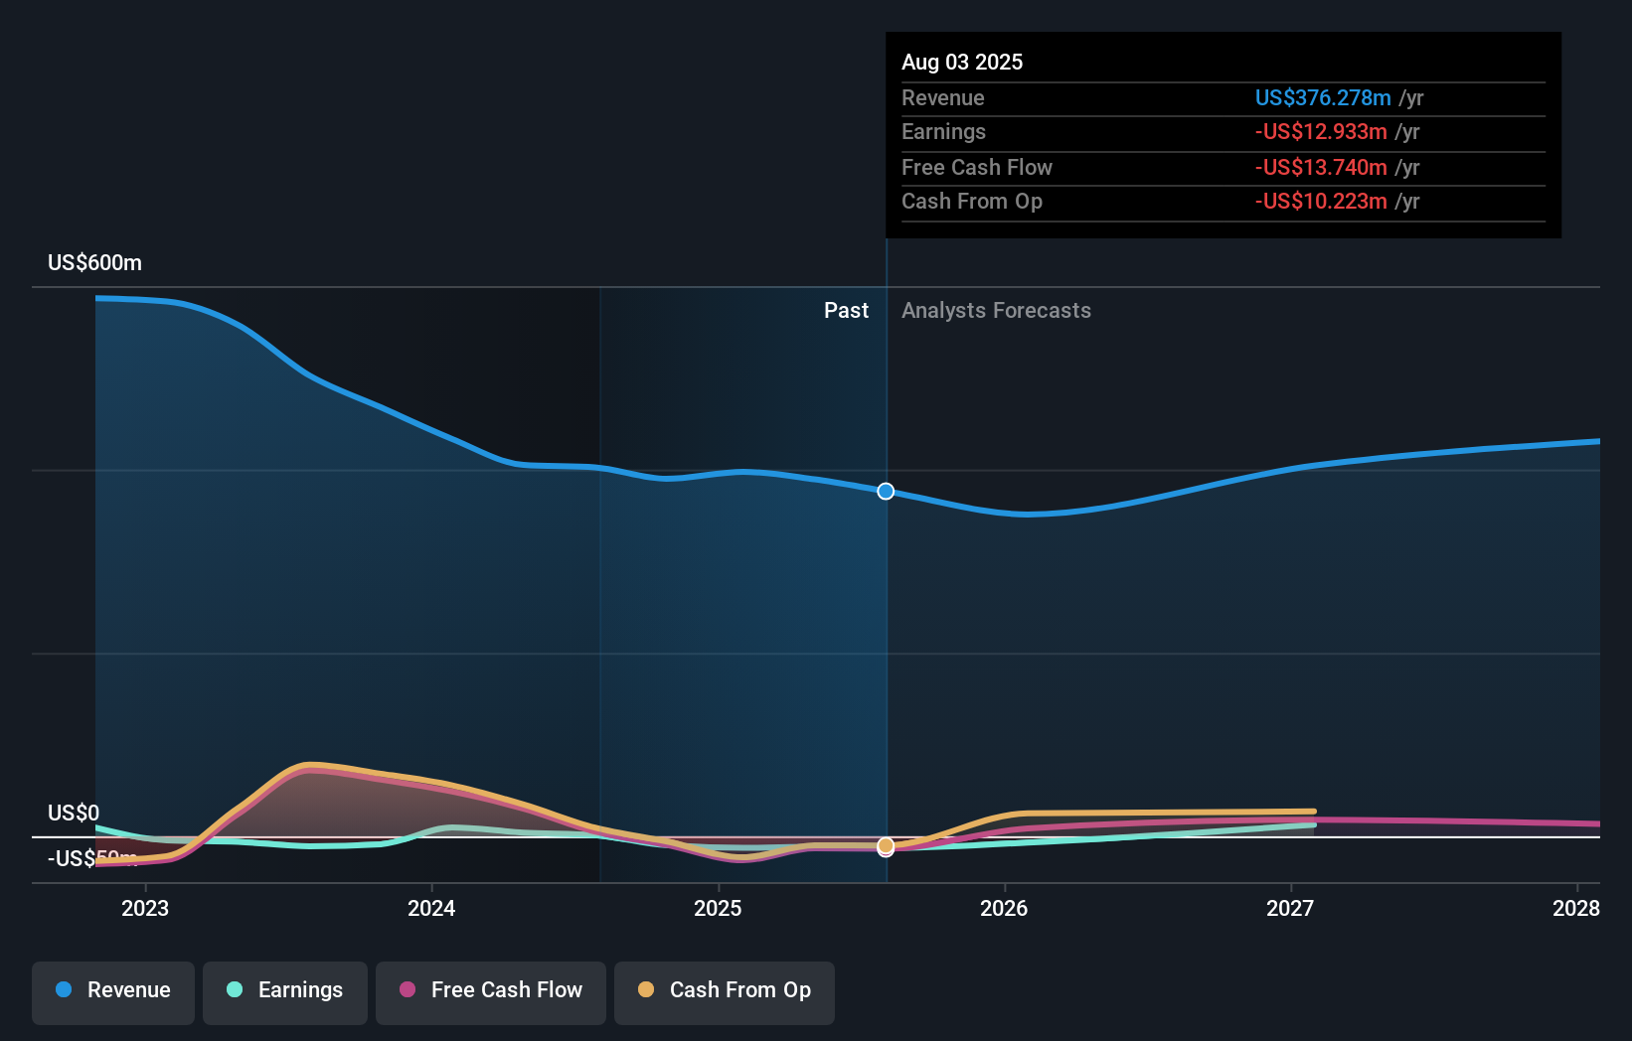The height and width of the screenshot is (1041, 1632).
Task: Toggle the Revenue series visibility
Action: 112,990
